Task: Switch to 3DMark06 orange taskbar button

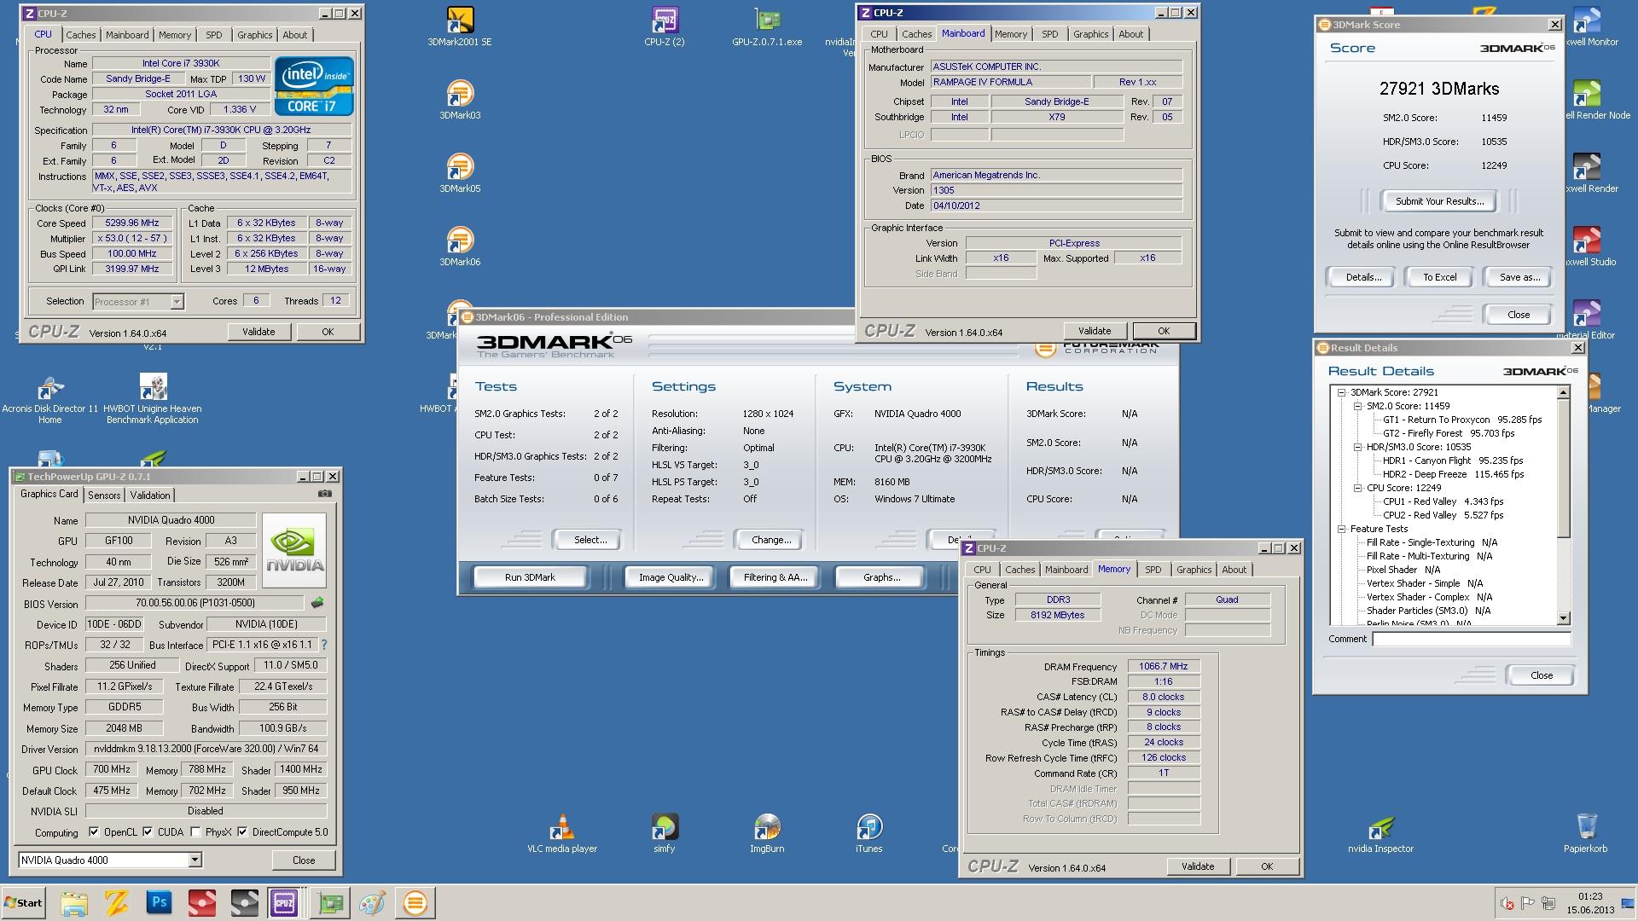Action: tap(415, 903)
